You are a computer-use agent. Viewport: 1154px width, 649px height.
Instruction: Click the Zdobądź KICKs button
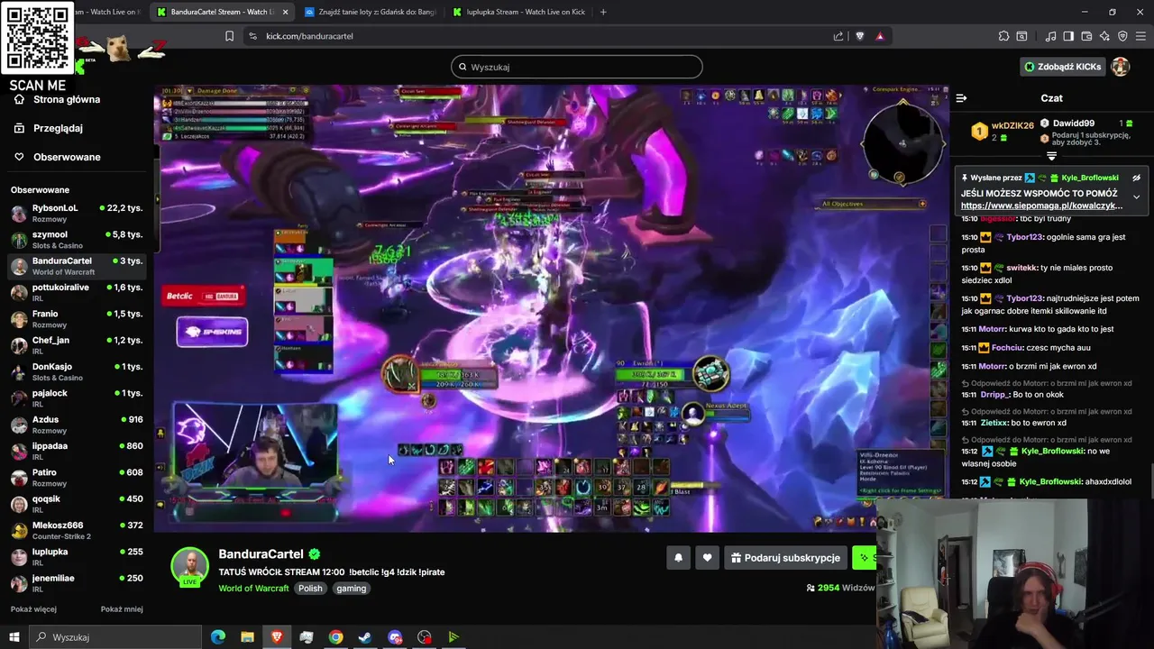click(1062, 67)
